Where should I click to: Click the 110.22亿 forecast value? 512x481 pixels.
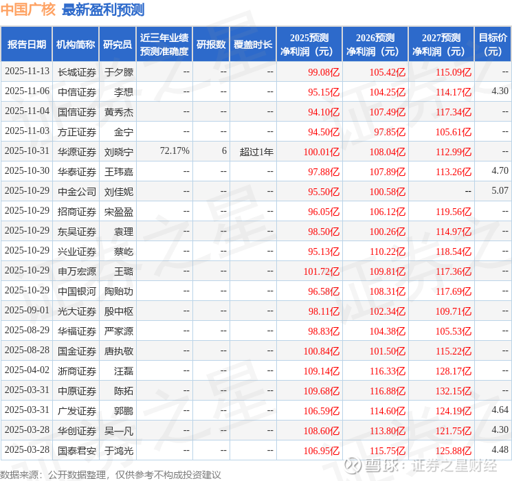point(388,251)
